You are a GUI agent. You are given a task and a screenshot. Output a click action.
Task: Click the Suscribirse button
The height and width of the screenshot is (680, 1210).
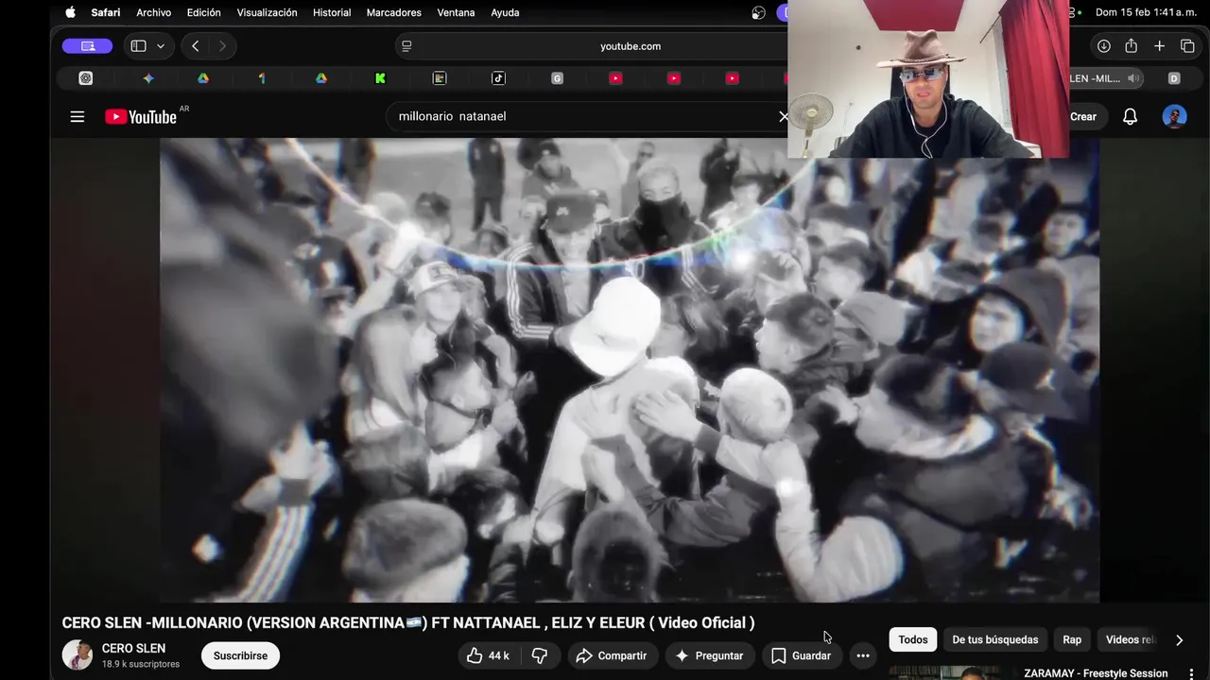[x=240, y=655]
